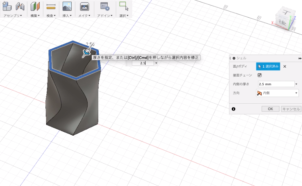The image size is (302, 186).
Task: Open the dropdown arrow next to 2.5 mm
Action: coord(296,84)
